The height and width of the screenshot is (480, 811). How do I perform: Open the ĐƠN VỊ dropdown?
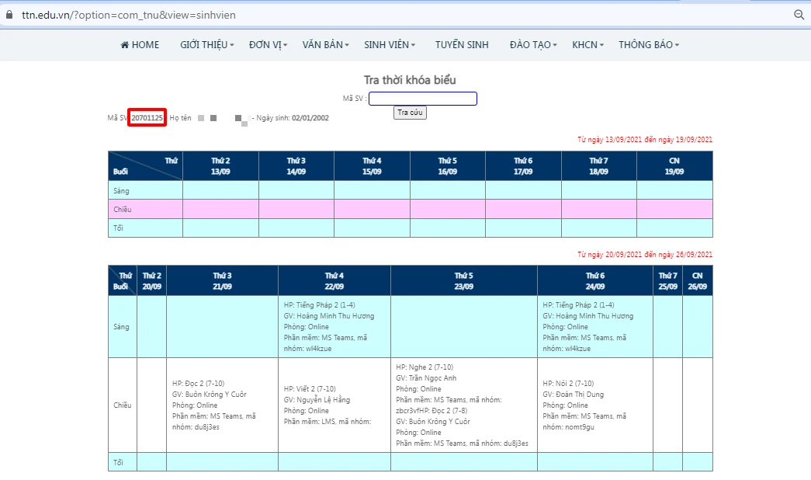click(268, 45)
